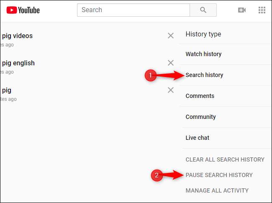Delete the 'pig' search entry
The width and height of the screenshot is (272, 203).
click(x=171, y=90)
